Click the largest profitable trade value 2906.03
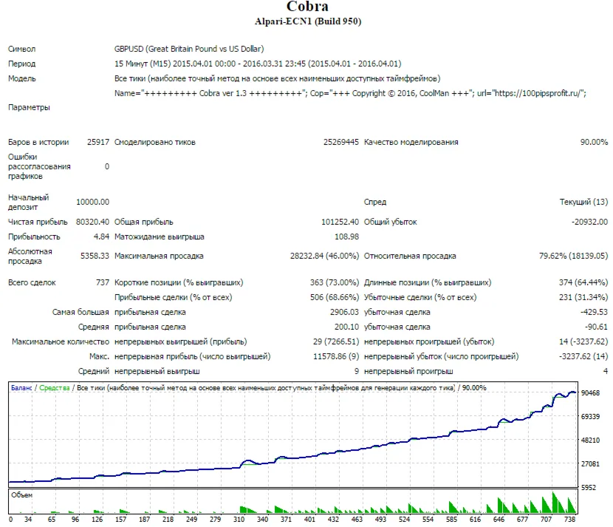Viewport: 613px width, 527px height. tap(344, 312)
